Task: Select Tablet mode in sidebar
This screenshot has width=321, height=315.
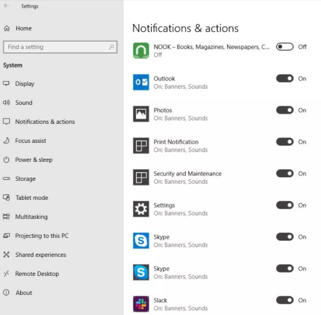Action: 32,198
